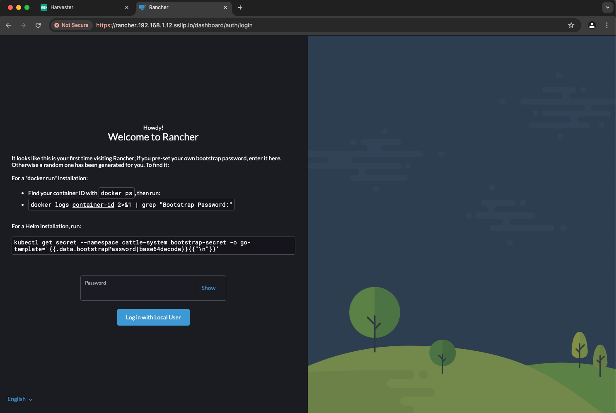This screenshot has width=616, height=413.
Task: Click the underlined container-id text
Action: [93, 205]
